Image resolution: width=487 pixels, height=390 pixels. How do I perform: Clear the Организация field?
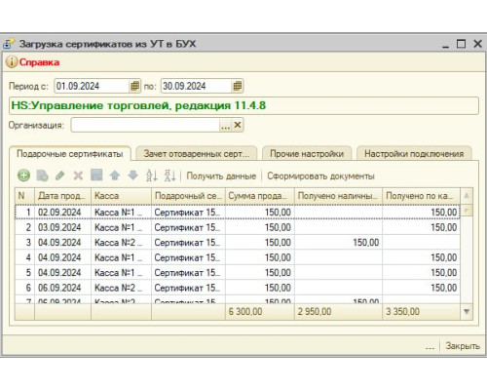[238, 125]
